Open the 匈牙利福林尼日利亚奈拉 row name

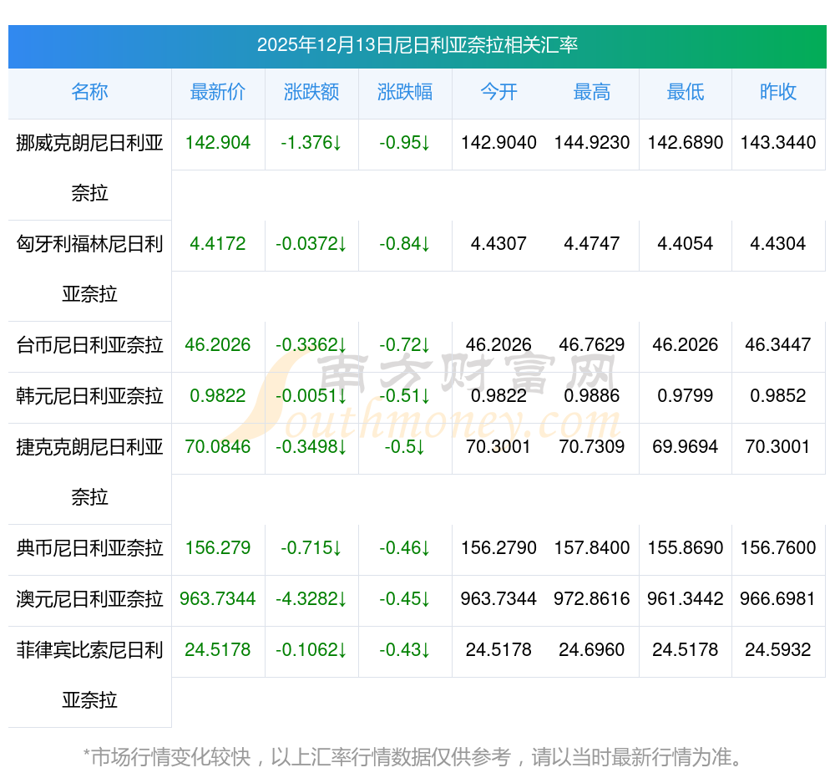[x=89, y=269]
